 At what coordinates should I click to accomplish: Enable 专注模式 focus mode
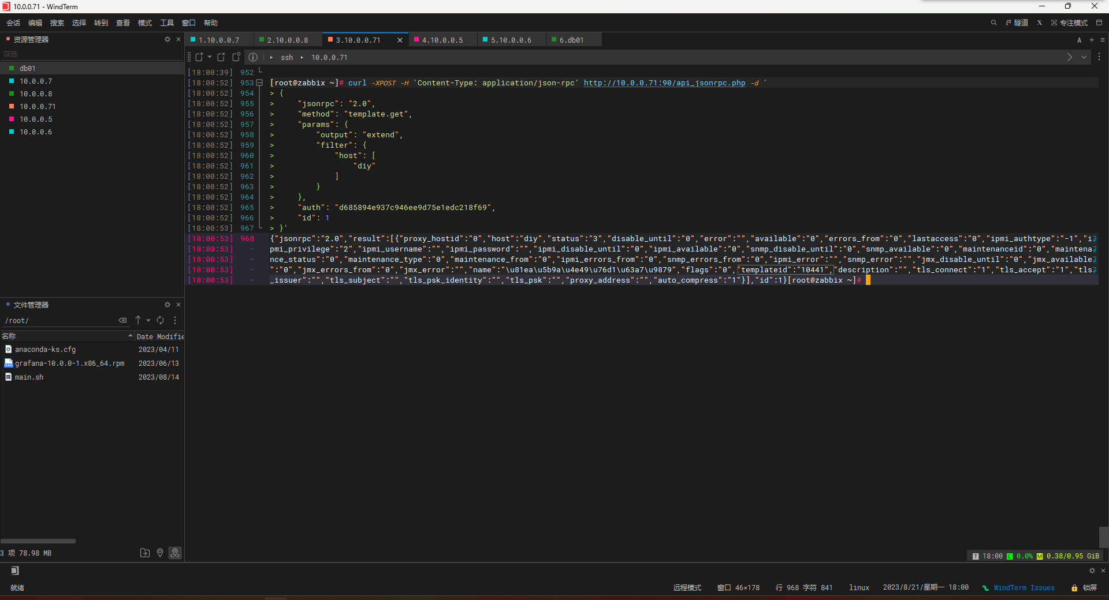[1069, 23]
